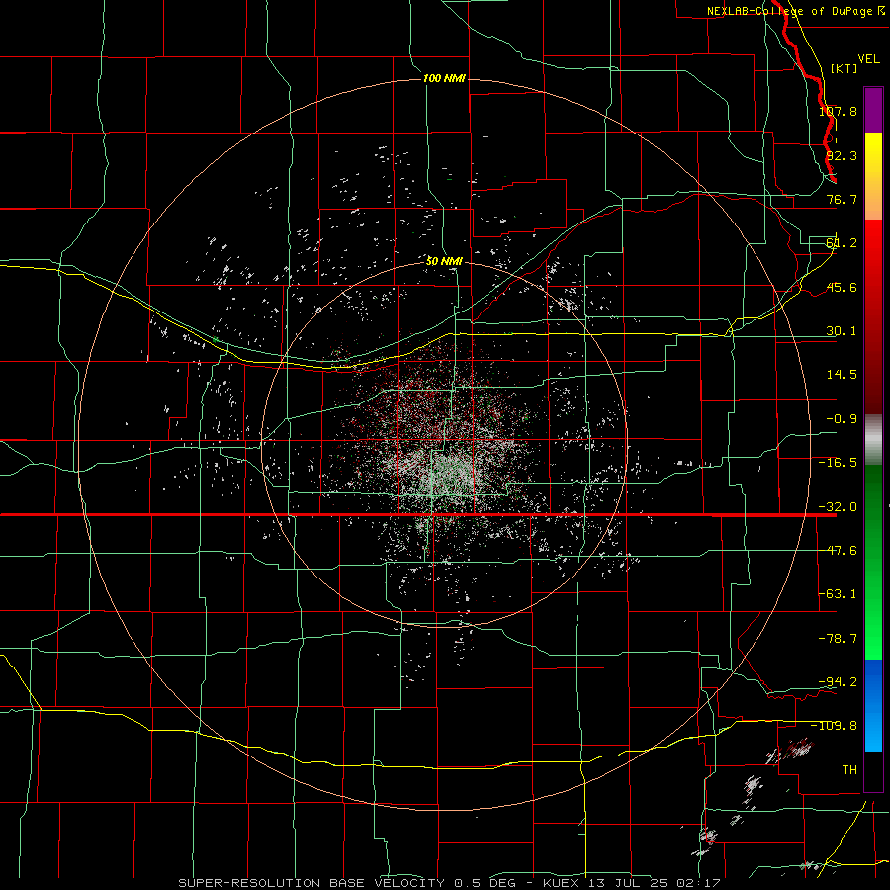Image resolution: width=890 pixels, height=890 pixels.
Task: Click the -78.7 velocity scale value
Action: click(838, 639)
